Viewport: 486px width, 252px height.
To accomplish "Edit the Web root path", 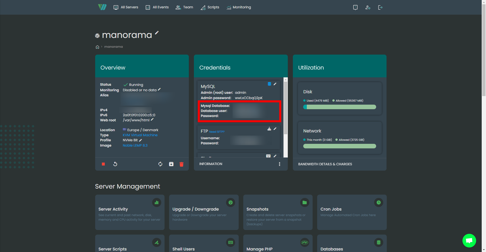I will pos(152,120).
